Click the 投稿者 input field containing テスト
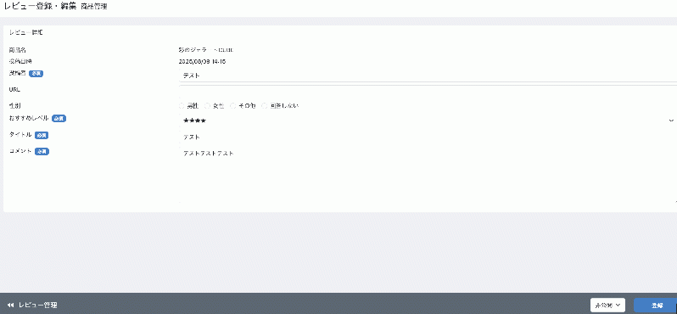The width and height of the screenshot is (677, 314). point(428,76)
